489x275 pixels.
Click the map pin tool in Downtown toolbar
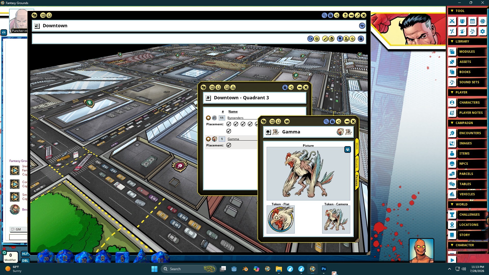click(x=340, y=39)
